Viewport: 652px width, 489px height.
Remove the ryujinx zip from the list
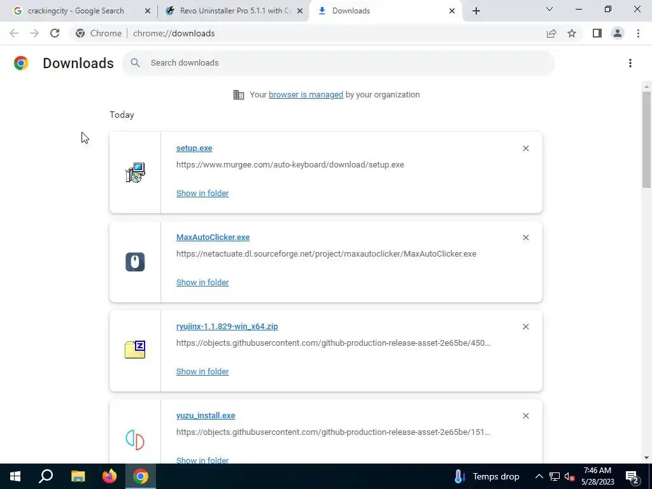pos(526,327)
